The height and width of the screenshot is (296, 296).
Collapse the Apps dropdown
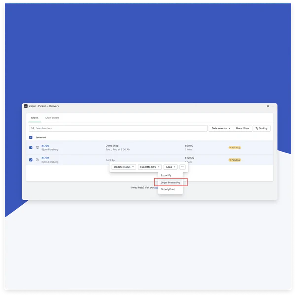tap(171, 167)
